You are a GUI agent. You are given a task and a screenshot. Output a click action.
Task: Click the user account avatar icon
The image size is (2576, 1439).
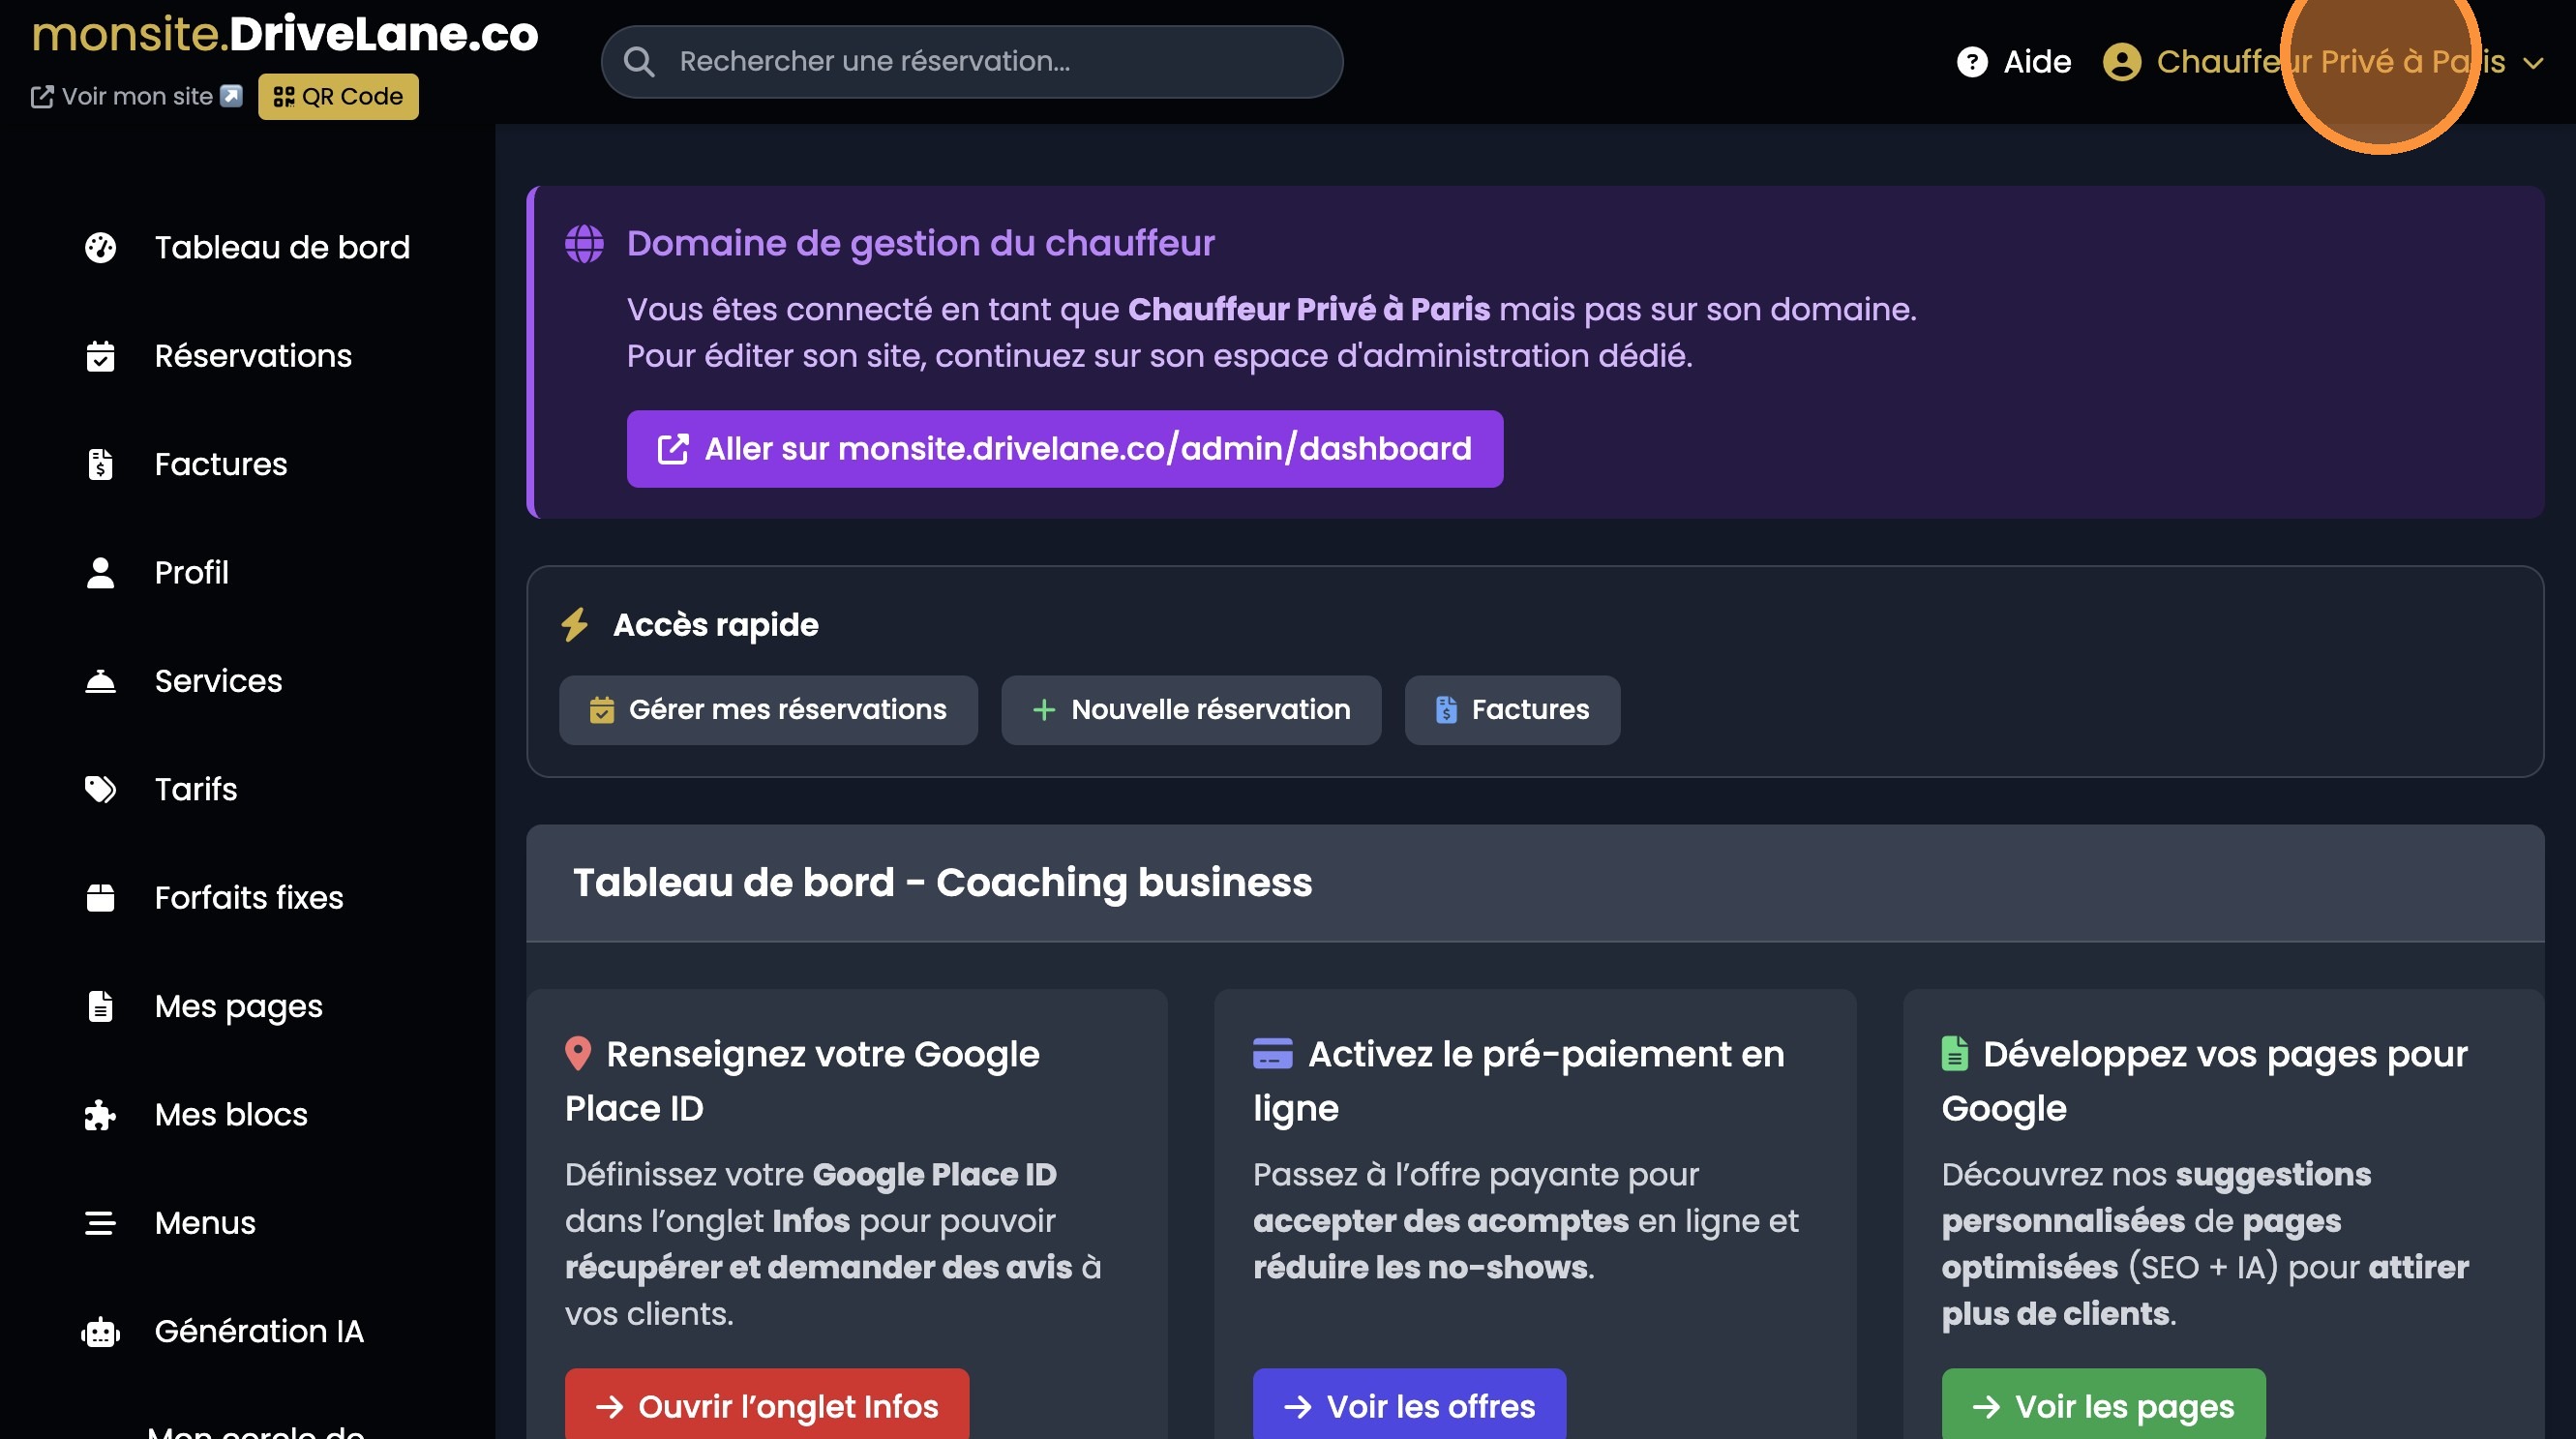2121,62
